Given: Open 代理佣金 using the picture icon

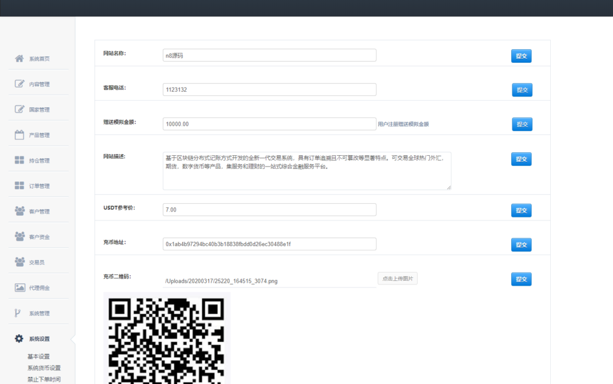Looking at the screenshot, I should [19, 287].
